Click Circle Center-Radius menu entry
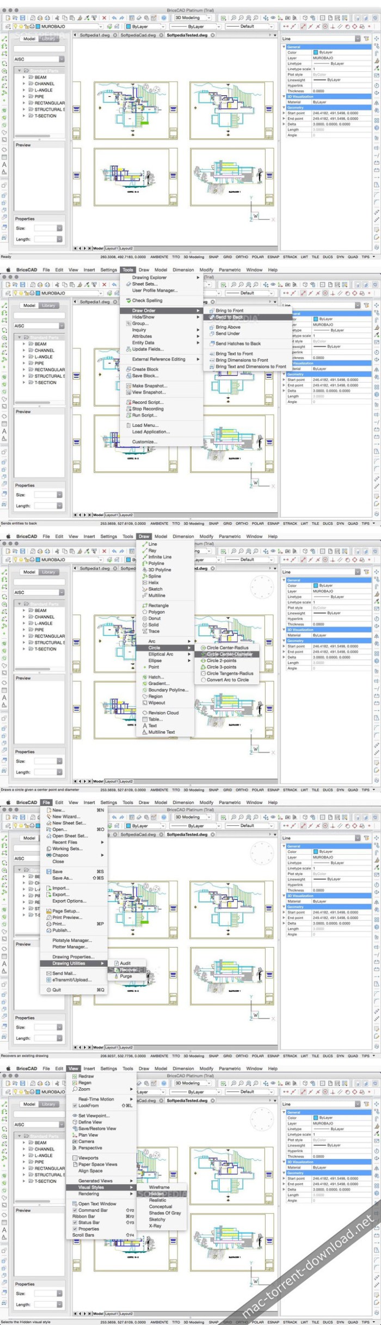The width and height of the screenshot is (381, 1325). point(227,648)
